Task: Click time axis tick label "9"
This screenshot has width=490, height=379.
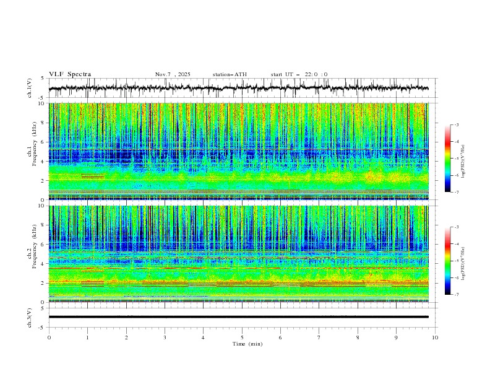Action: (396, 338)
